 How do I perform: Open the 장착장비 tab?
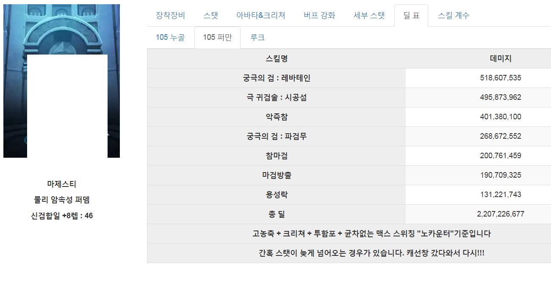(170, 16)
